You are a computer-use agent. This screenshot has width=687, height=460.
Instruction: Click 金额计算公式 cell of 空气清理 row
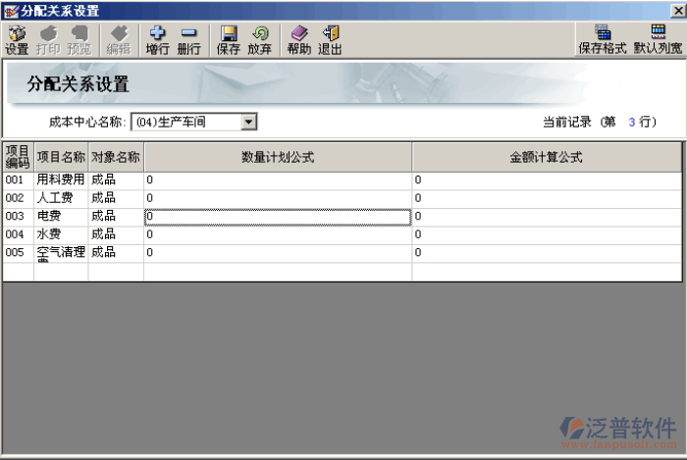pyautogui.click(x=547, y=253)
